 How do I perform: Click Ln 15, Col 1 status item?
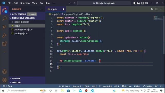pyautogui.click(x=64, y=86)
